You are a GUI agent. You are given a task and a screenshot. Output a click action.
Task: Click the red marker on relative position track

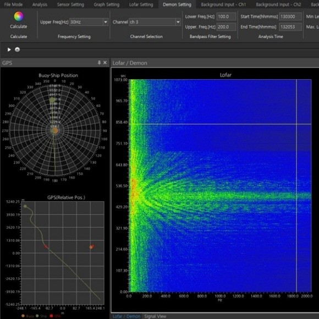click(46, 246)
